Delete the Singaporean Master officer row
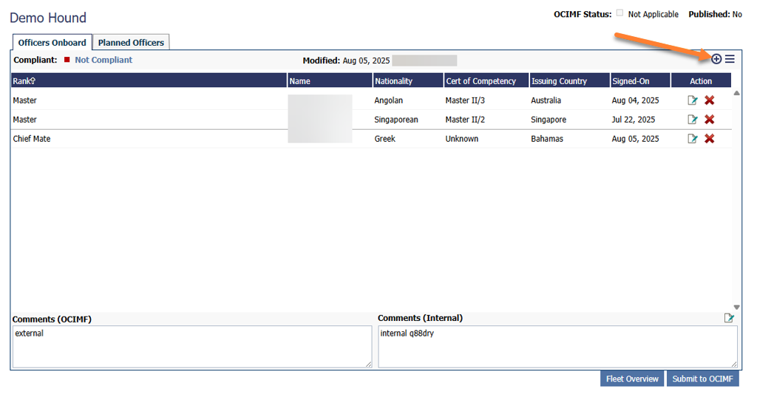Image resolution: width=757 pixels, height=397 pixels. [709, 120]
